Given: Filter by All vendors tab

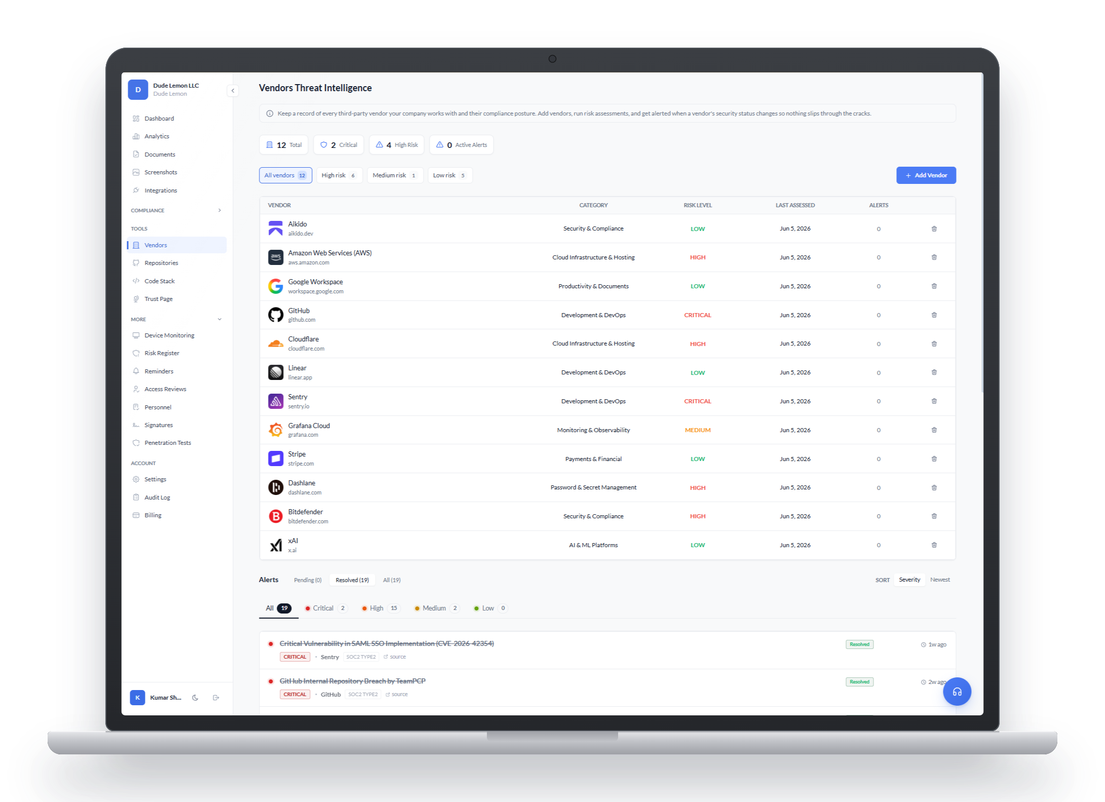Looking at the screenshot, I should [285, 175].
